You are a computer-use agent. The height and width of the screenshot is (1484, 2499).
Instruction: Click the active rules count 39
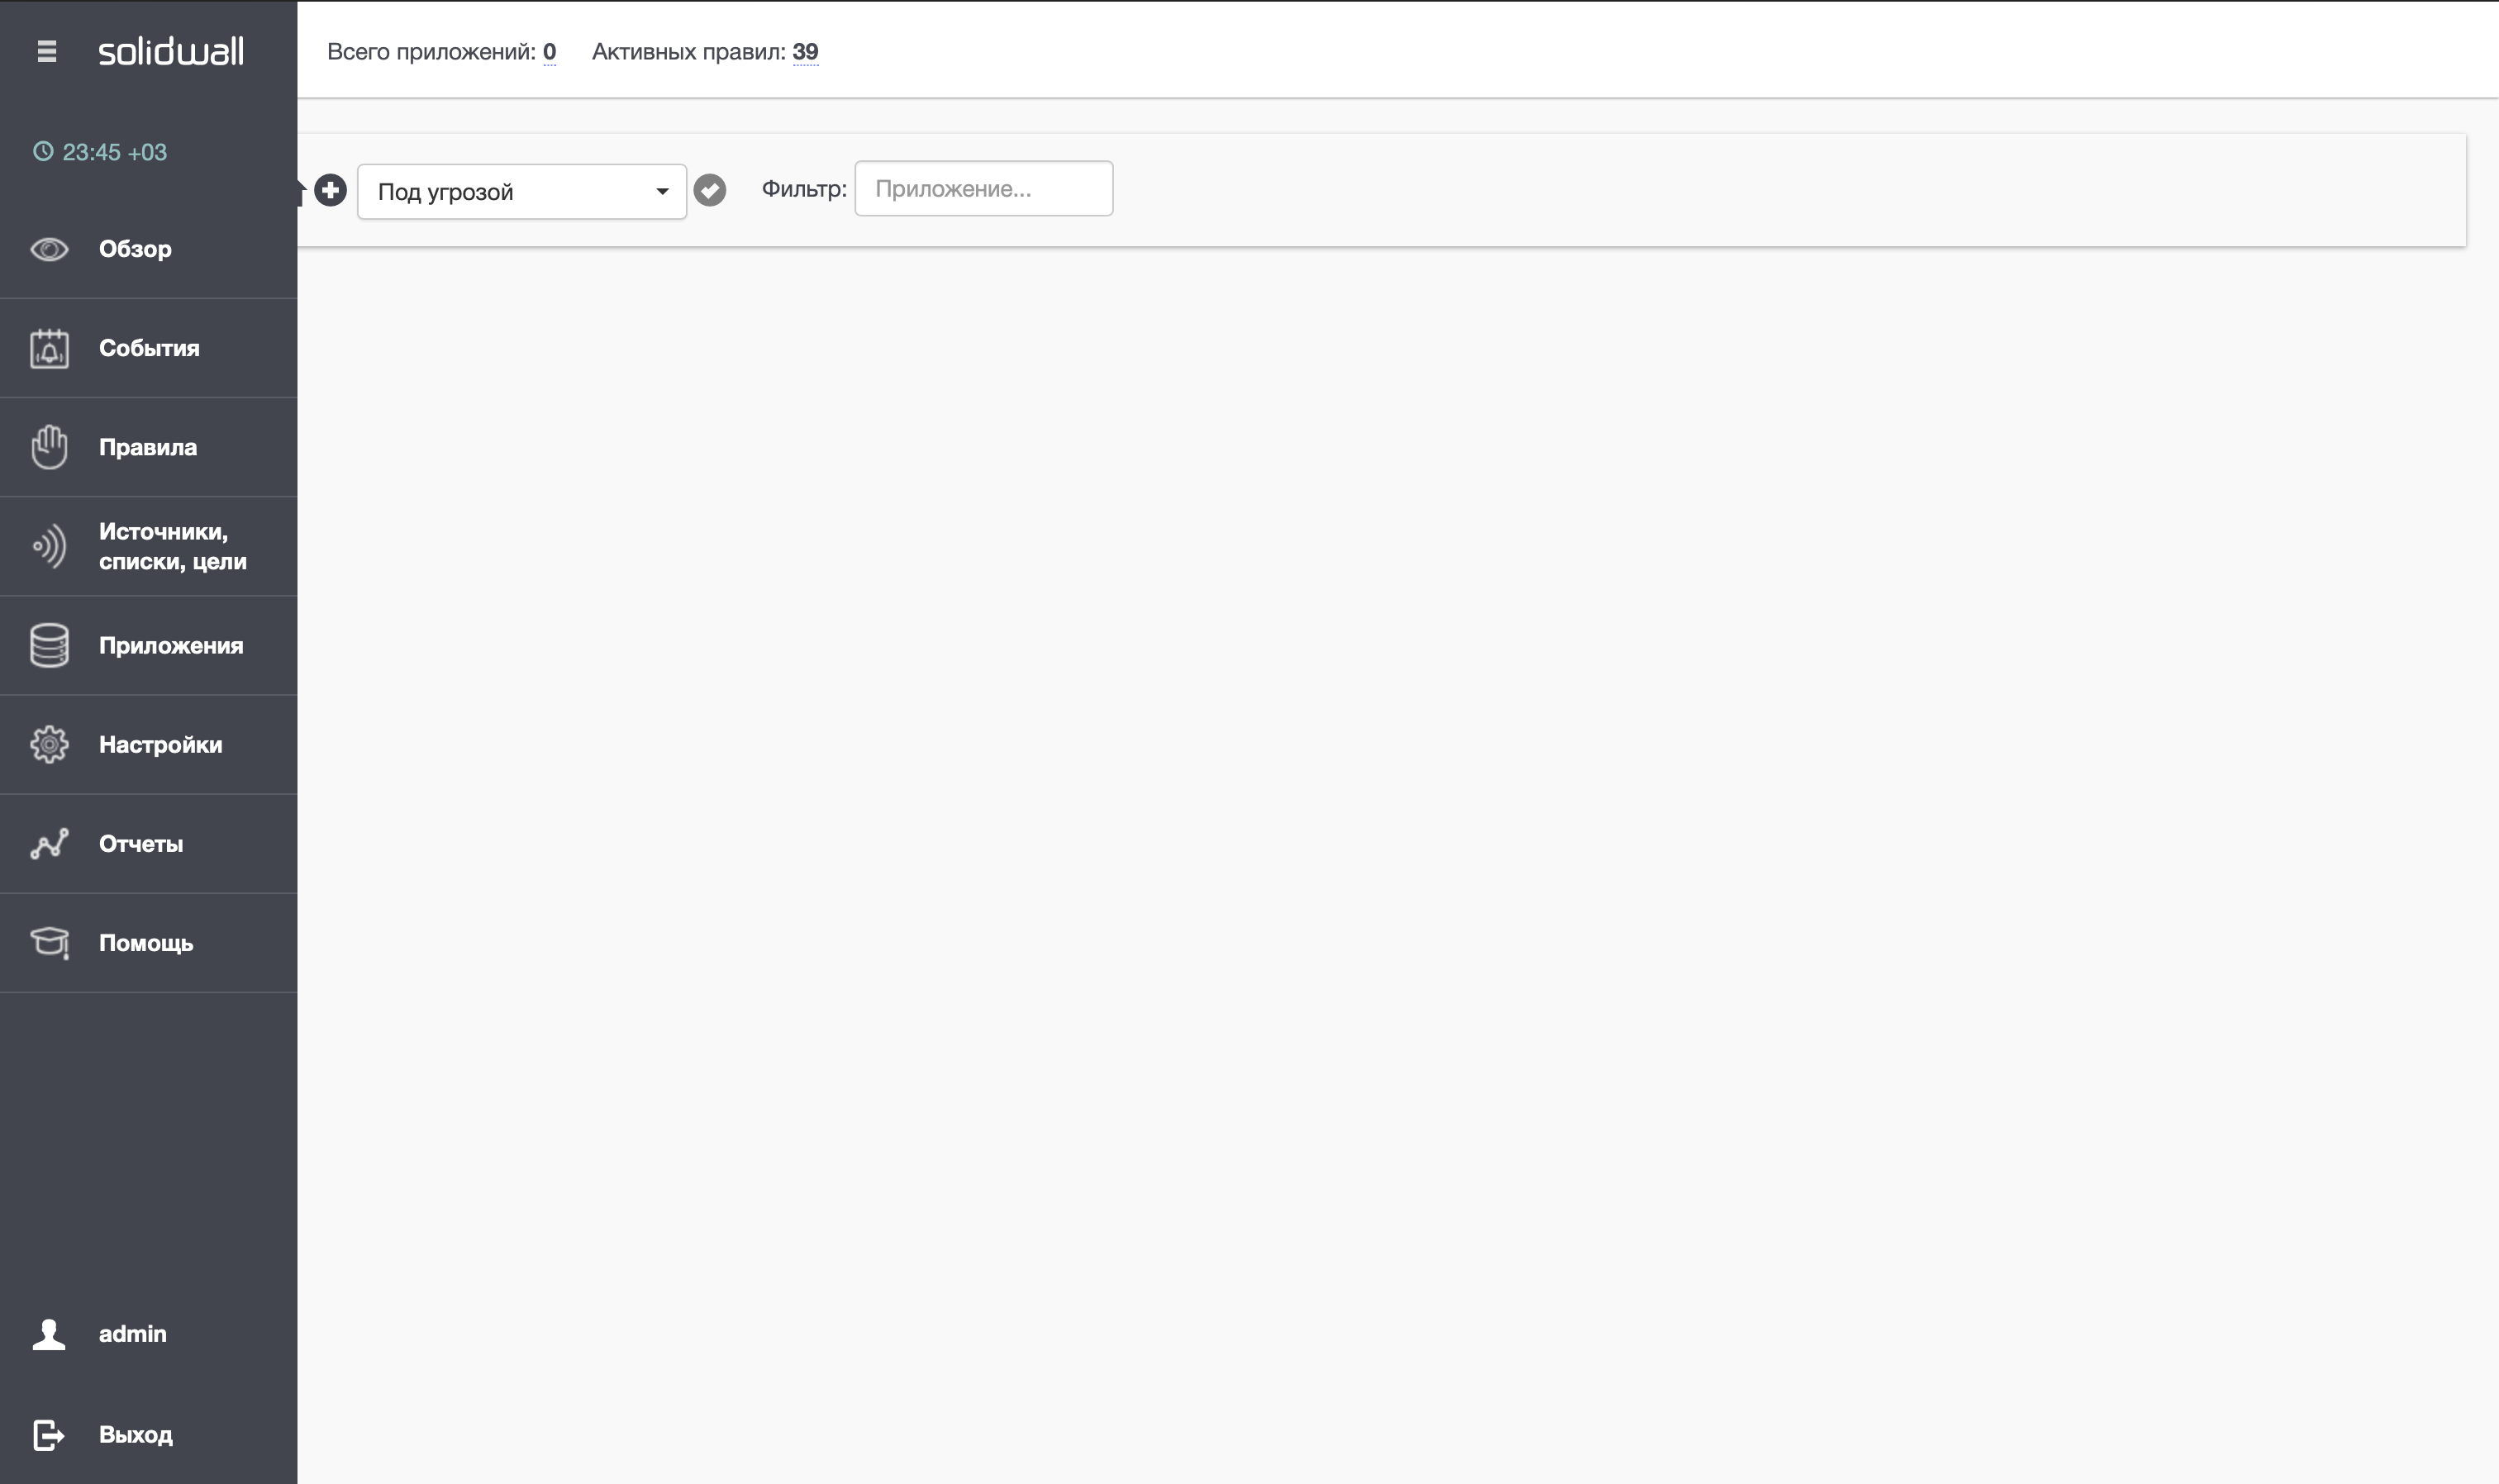pyautogui.click(x=805, y=52)
